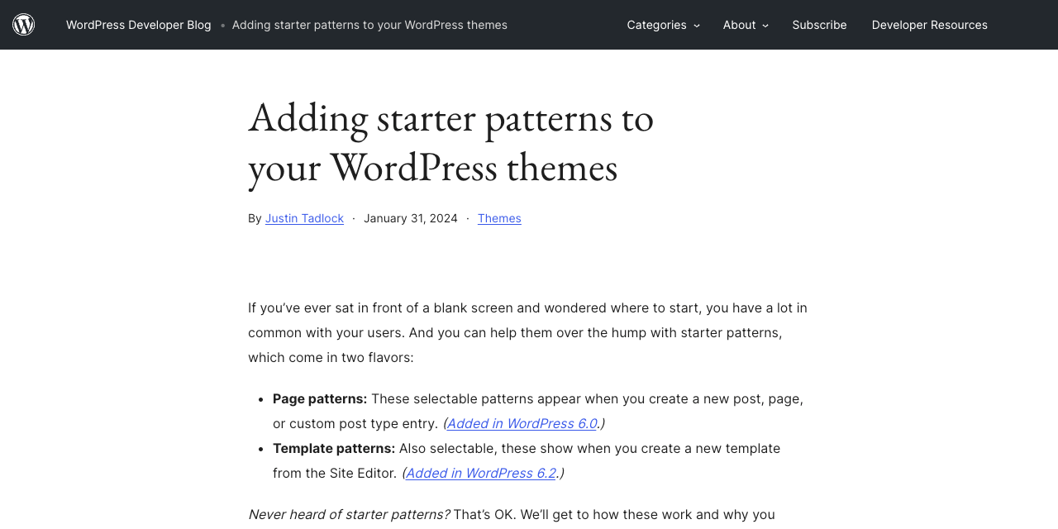Image resolution: width=1058 pixels, height=529 pixels.
Task: Click the breadcrumb 'Adding starter patterns to your WordPress themes'
Action: [369, 25]
